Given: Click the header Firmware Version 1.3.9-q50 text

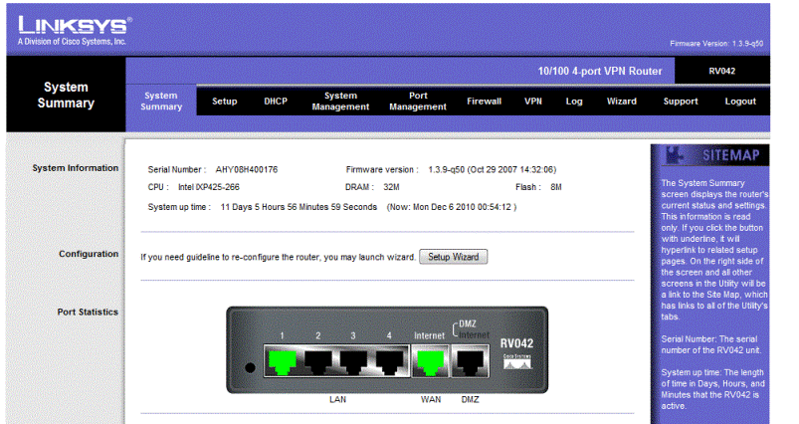Looking at the screenshot, I should [x=716, y=44].
